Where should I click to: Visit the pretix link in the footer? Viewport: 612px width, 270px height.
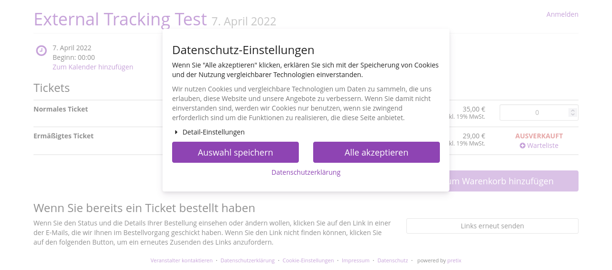coord(454,260)
